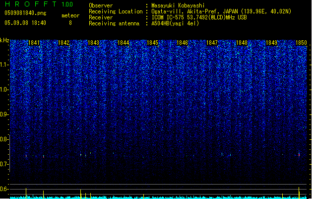Viewport: 312px width, 199px height.
Task: Select the file name 0509081840.png
Action: 25,13
